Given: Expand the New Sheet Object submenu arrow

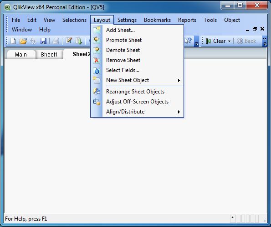Looking at the screenshot, I should tap(179, 81).
